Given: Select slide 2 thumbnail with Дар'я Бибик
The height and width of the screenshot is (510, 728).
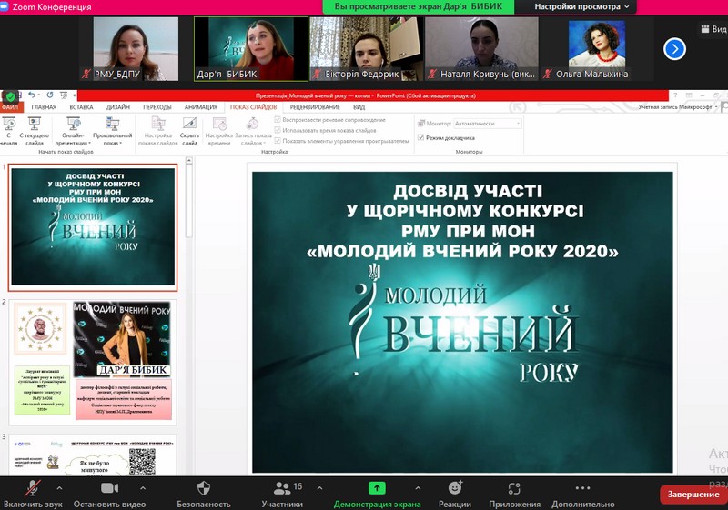Looking at the screenshot, I should (x=93, y=362).
